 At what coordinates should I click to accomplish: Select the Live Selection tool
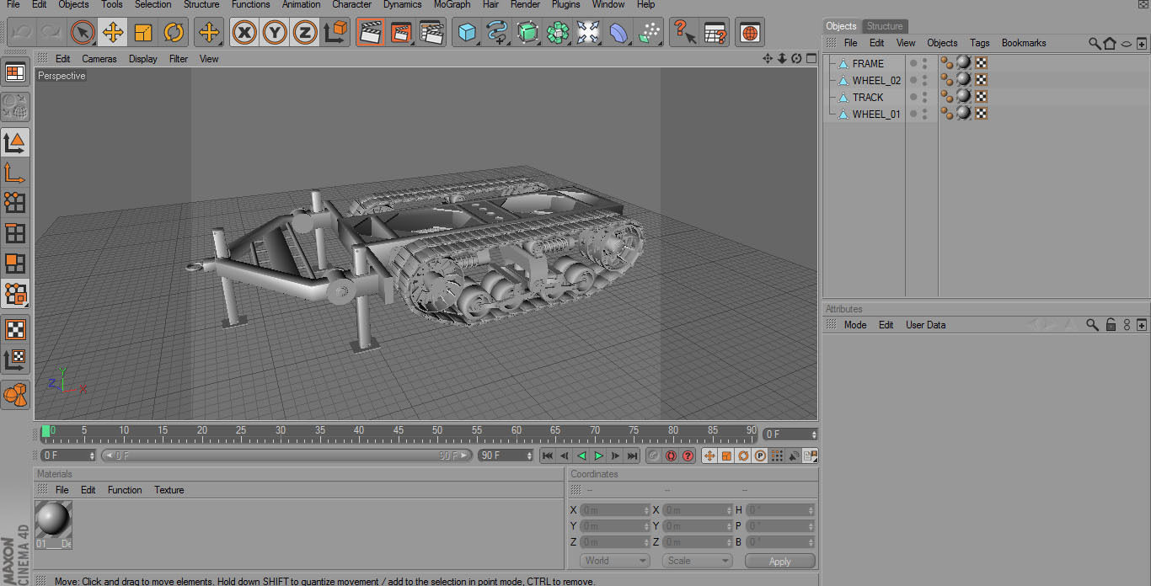[82, 33]
